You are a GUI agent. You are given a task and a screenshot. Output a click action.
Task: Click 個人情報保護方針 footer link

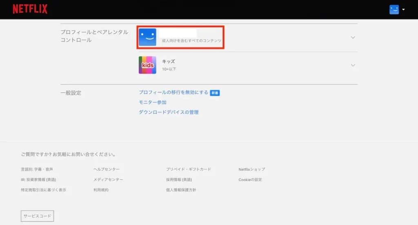tap(181, 190)
